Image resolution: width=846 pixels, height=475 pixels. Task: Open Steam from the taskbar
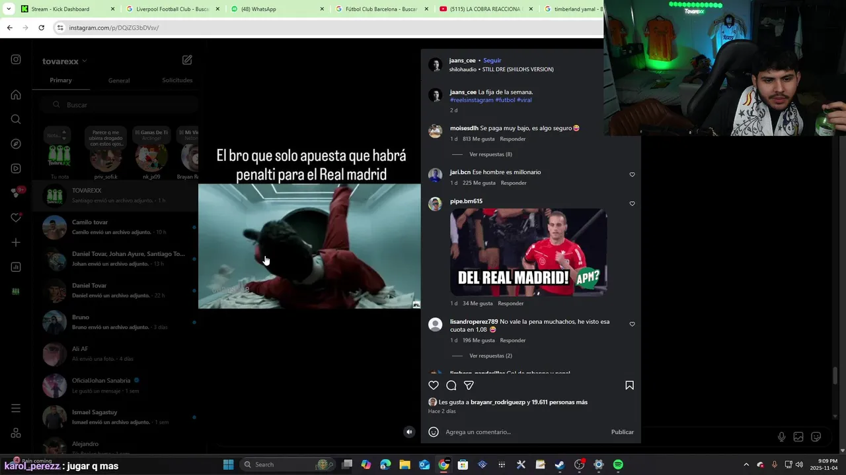pyautogui.click(x=560, y=464)
